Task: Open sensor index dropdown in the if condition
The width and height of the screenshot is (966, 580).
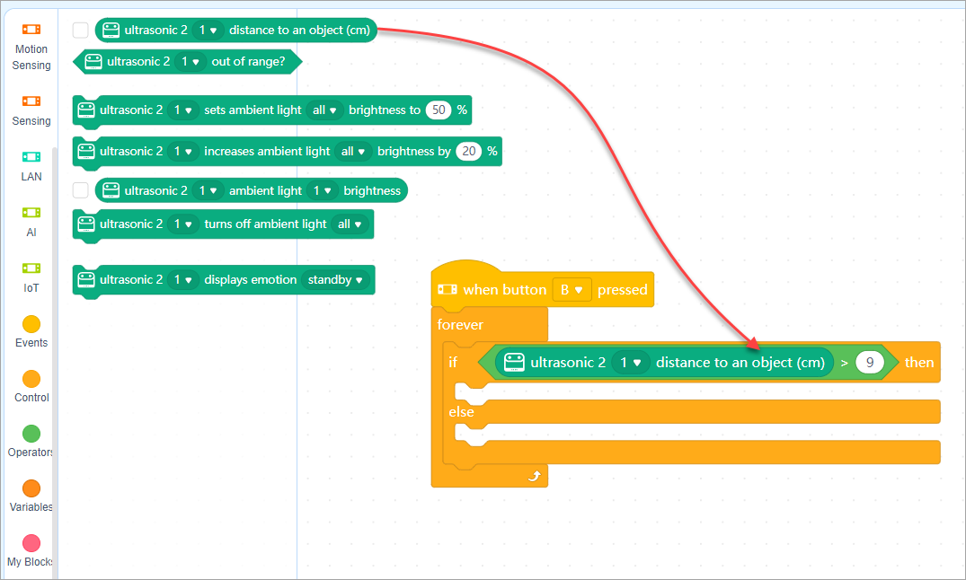Action: [630, 363]
